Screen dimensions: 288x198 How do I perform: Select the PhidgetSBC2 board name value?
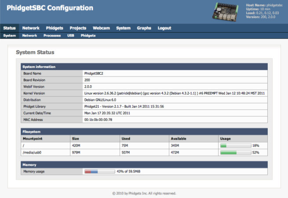pos(94,73)
